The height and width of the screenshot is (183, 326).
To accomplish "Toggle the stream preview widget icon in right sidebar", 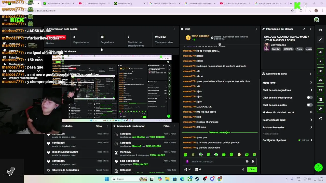I will (x=320, y=52).
